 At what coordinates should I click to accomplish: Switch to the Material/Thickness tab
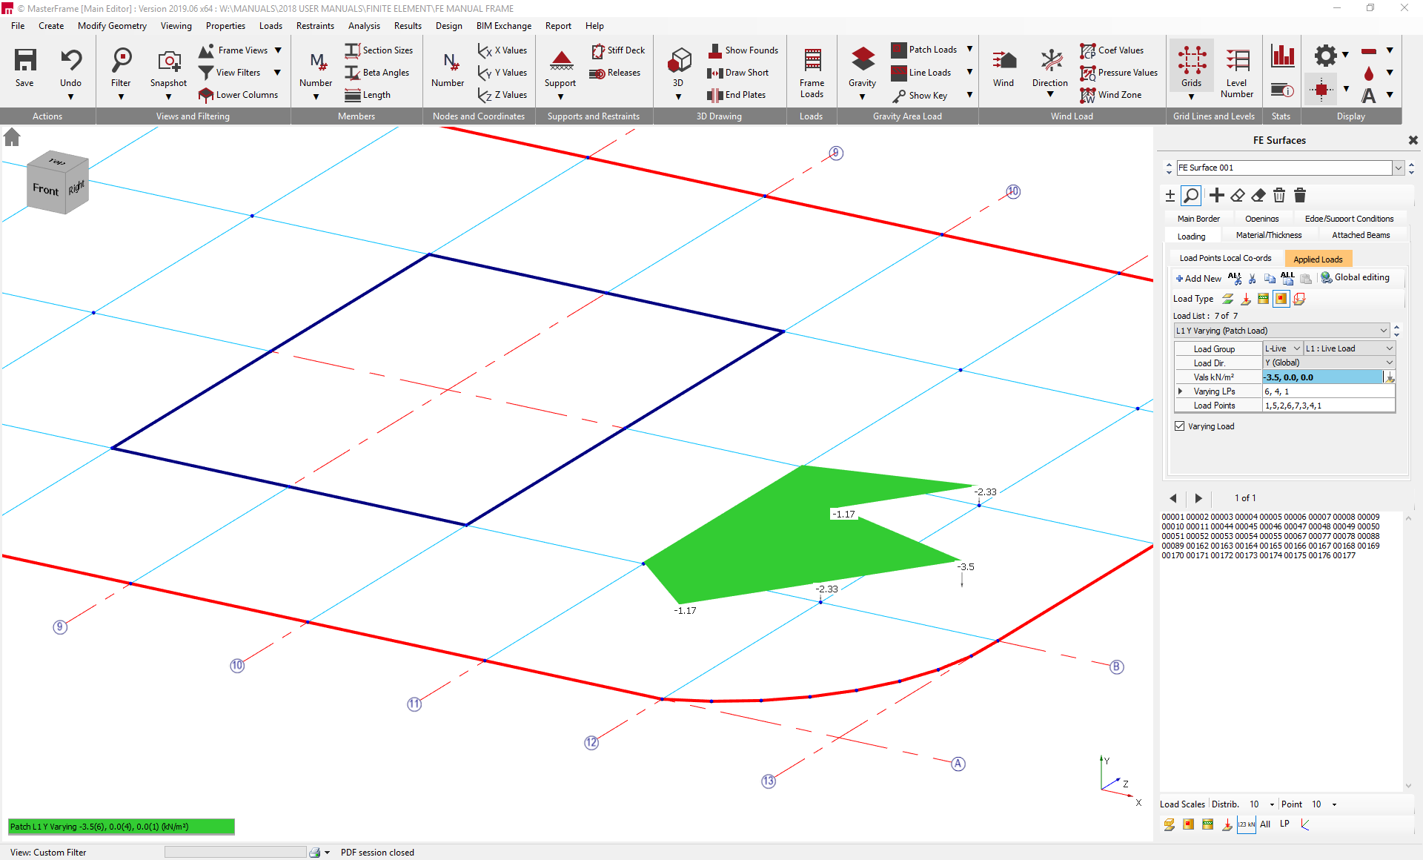1268,235
